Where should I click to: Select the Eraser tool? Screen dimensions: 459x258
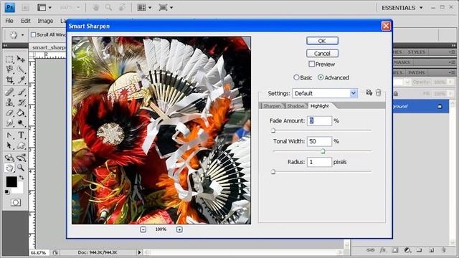[9, 113]
